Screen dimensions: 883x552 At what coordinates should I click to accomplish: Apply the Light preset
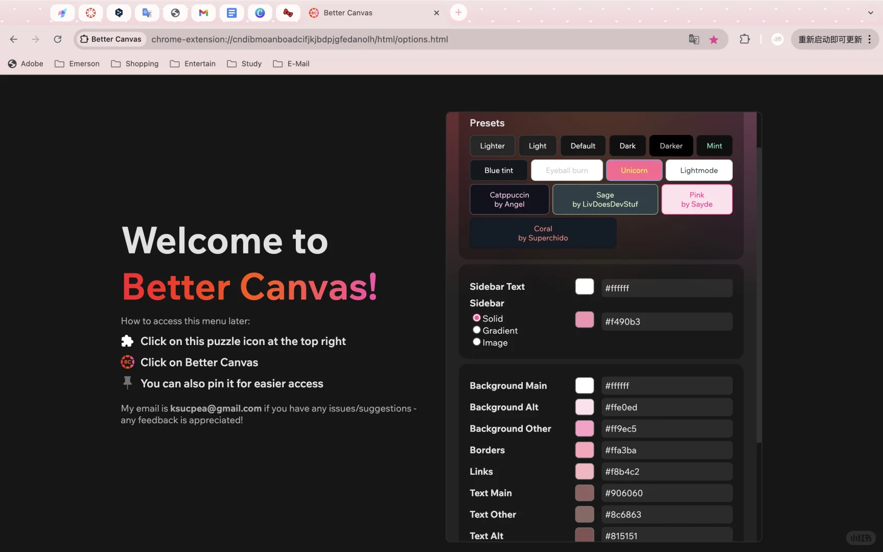tap(538, 146)
